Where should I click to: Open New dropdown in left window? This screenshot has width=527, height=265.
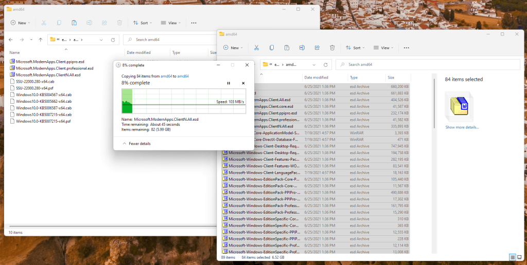click(20, 23)
